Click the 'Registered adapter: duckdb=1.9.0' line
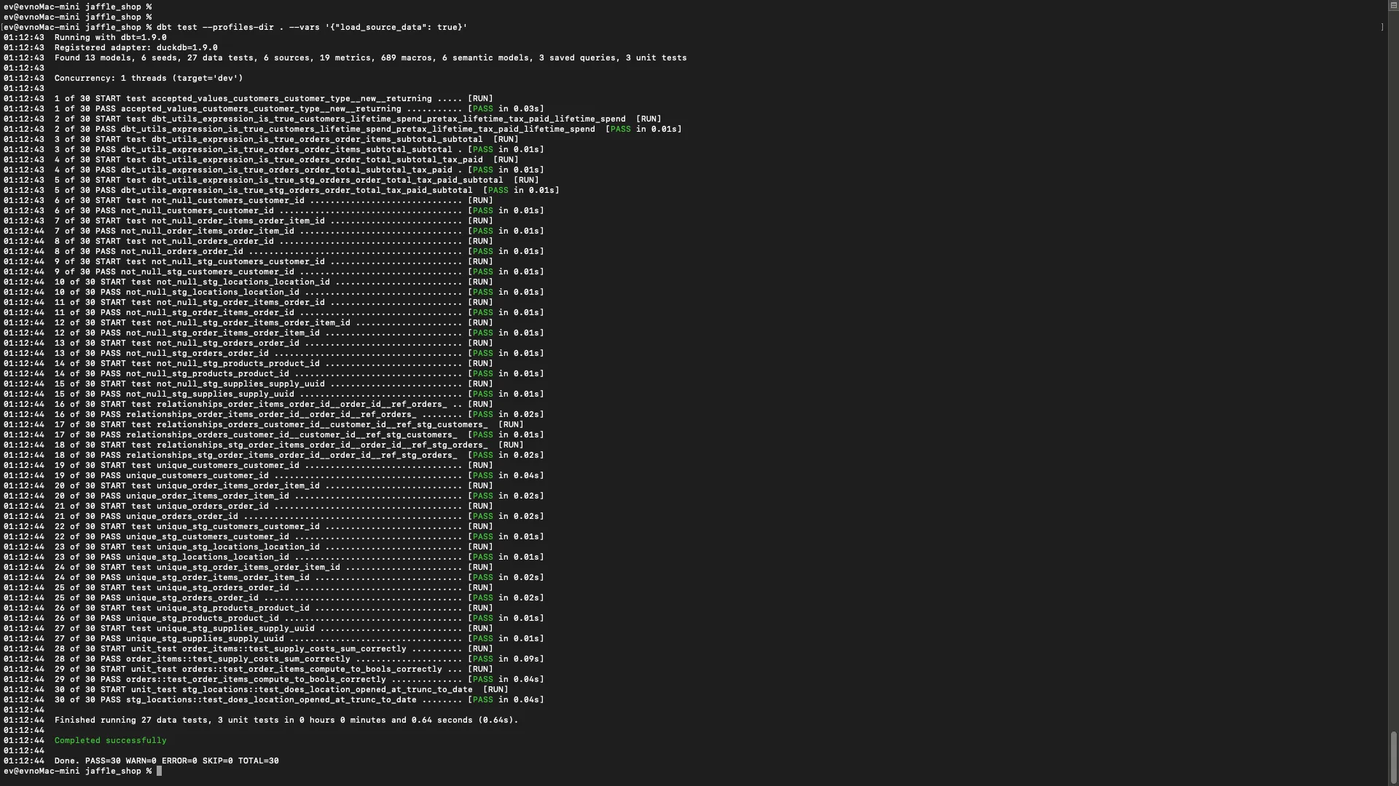Image resolution: width=1399 pixels, height=786 pixels. 136,47
